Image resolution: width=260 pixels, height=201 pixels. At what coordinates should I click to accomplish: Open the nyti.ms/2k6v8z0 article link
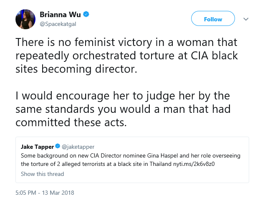click(x=194, y=164)
